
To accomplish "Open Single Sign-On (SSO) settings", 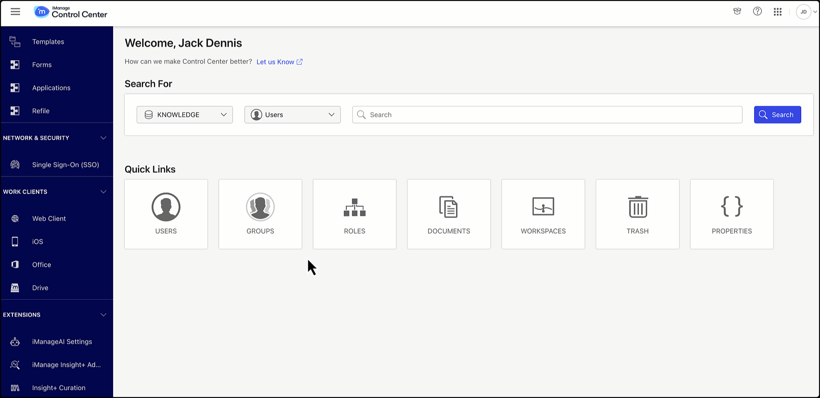I will coord(65,164).
